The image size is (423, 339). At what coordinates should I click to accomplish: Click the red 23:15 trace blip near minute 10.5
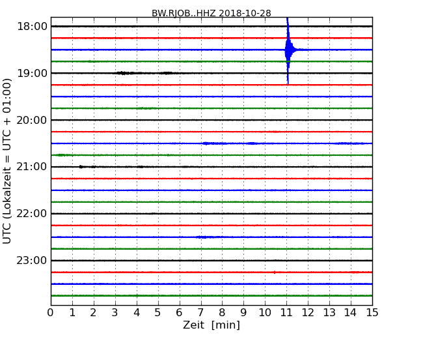[275, 273]
